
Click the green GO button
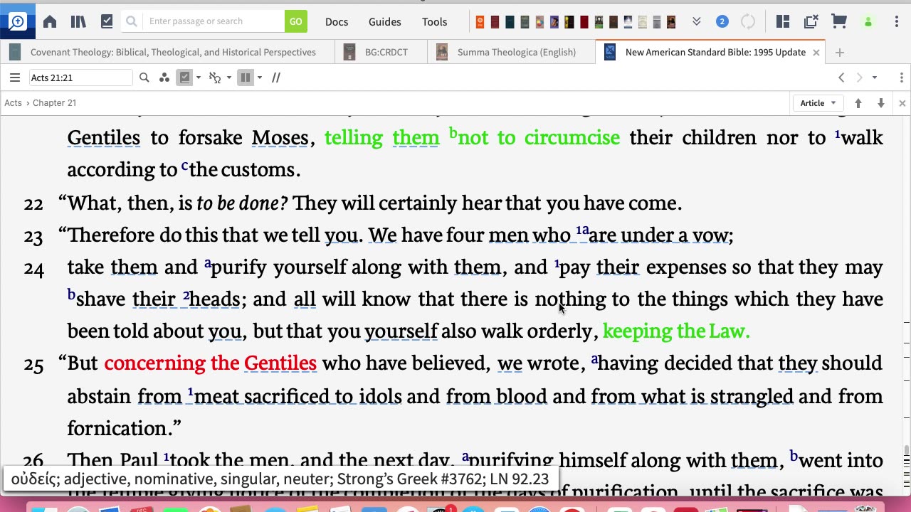pyautogui.click(x=295, y=21)
